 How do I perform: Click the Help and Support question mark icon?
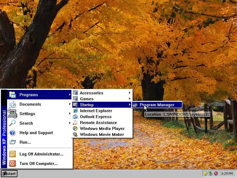[x=12, y=133]
